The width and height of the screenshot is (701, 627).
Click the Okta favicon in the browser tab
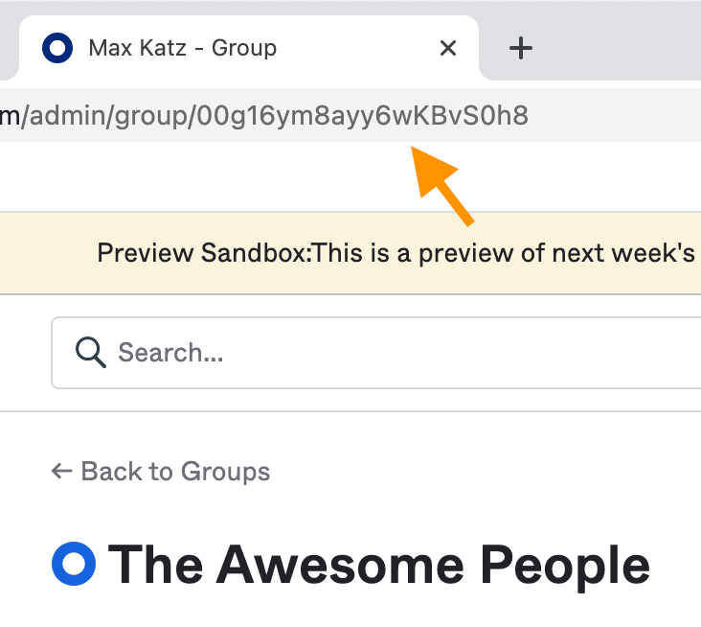(x=58, y=48)
